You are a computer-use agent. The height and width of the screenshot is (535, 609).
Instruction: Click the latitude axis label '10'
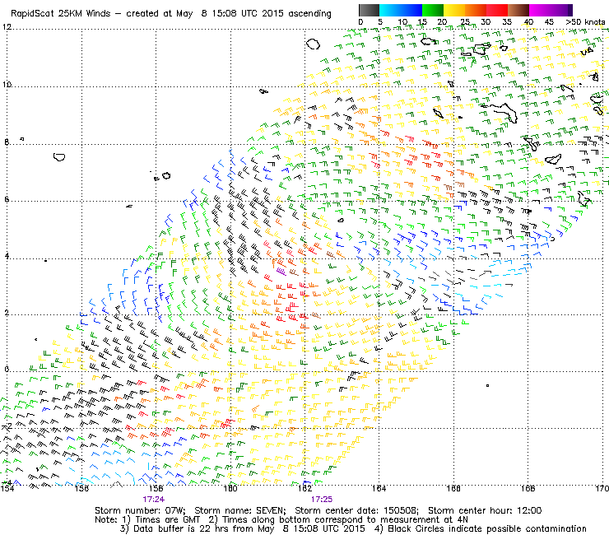pyautogui.click(x=7, y=84)
